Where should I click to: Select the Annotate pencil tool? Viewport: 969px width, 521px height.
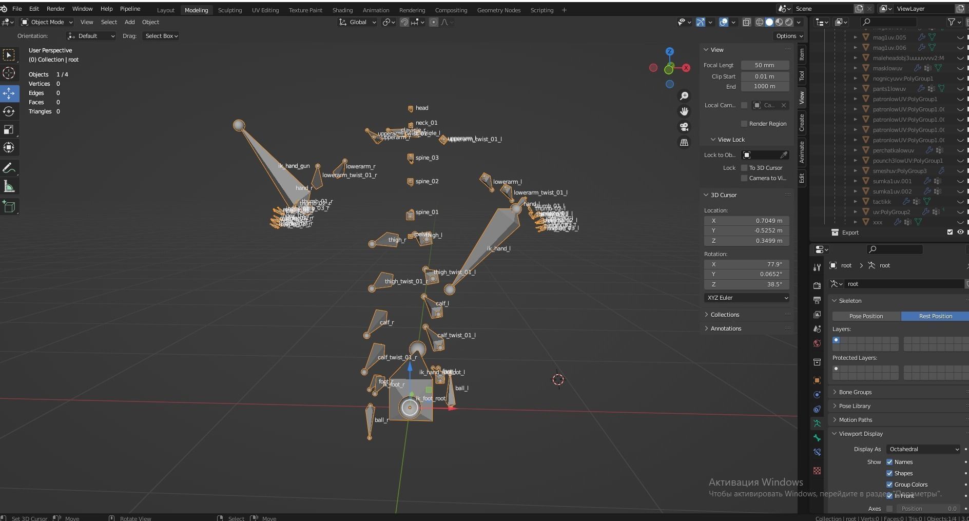pos(9,168)
